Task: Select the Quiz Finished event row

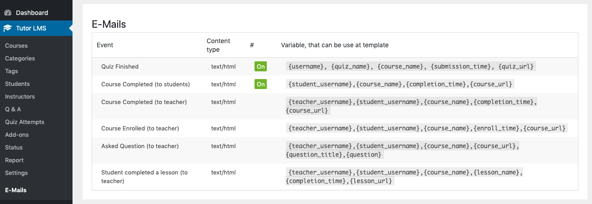Action: pos(335,66)
